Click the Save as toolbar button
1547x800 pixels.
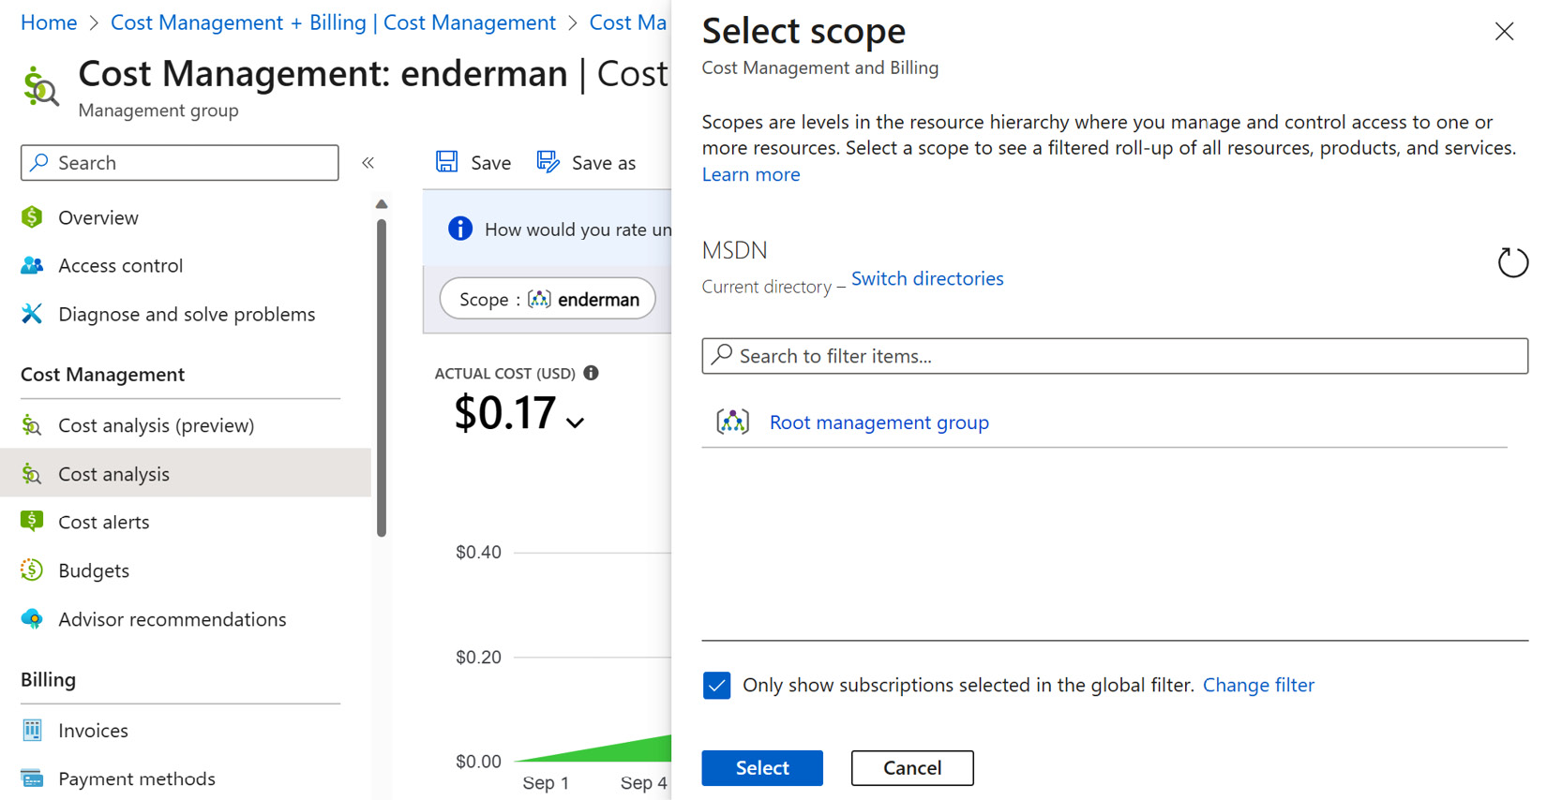(586, 162)
